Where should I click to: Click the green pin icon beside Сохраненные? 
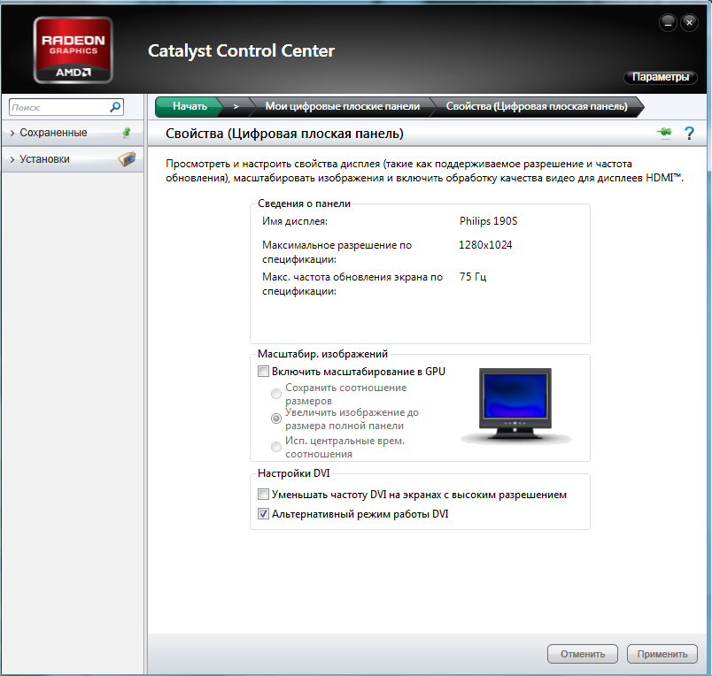(127, 133)
